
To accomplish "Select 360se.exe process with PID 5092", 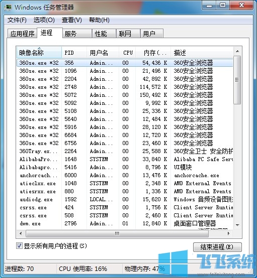I will pyautogui.click(x=125, y=103).
